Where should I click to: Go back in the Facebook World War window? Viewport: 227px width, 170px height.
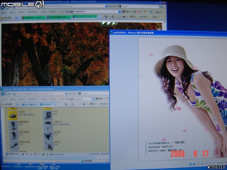click(x=3, y=94)
